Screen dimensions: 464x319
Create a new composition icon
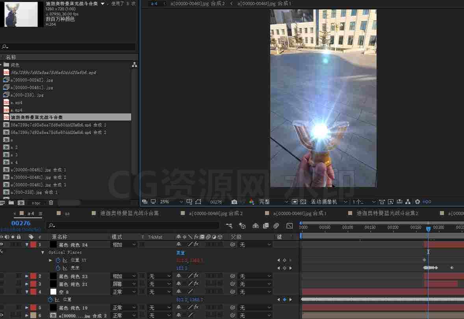coord(21,203)
